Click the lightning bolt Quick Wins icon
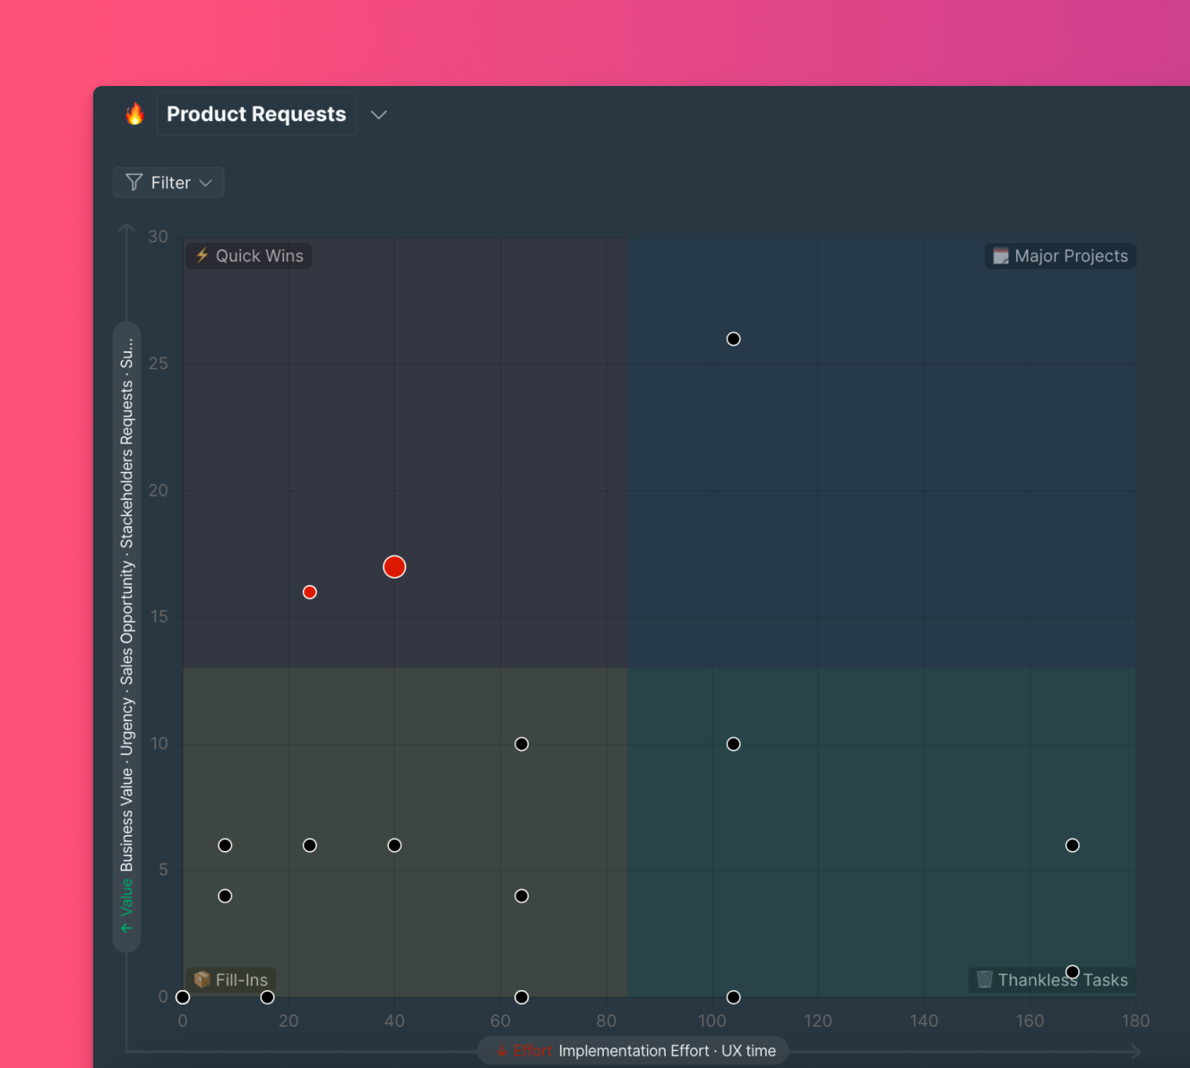The width and height of the screenshot is (1190, 1068). click(x=203, y=256)
